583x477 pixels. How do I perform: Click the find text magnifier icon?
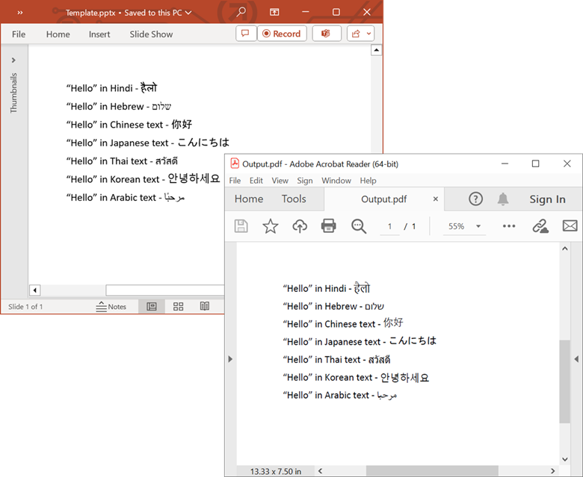tap(359, 226)
